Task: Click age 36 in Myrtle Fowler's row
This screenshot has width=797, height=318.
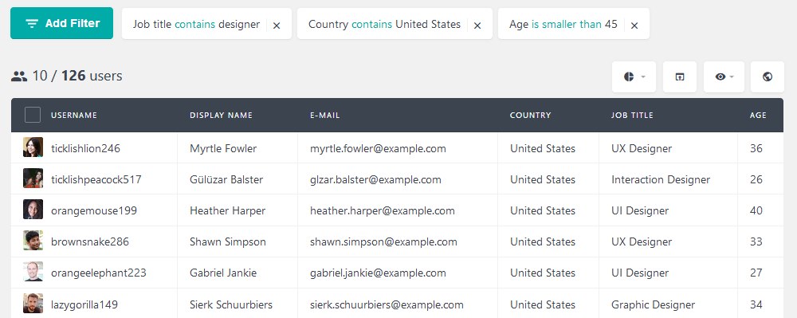Action: click(x=756, y=148)
